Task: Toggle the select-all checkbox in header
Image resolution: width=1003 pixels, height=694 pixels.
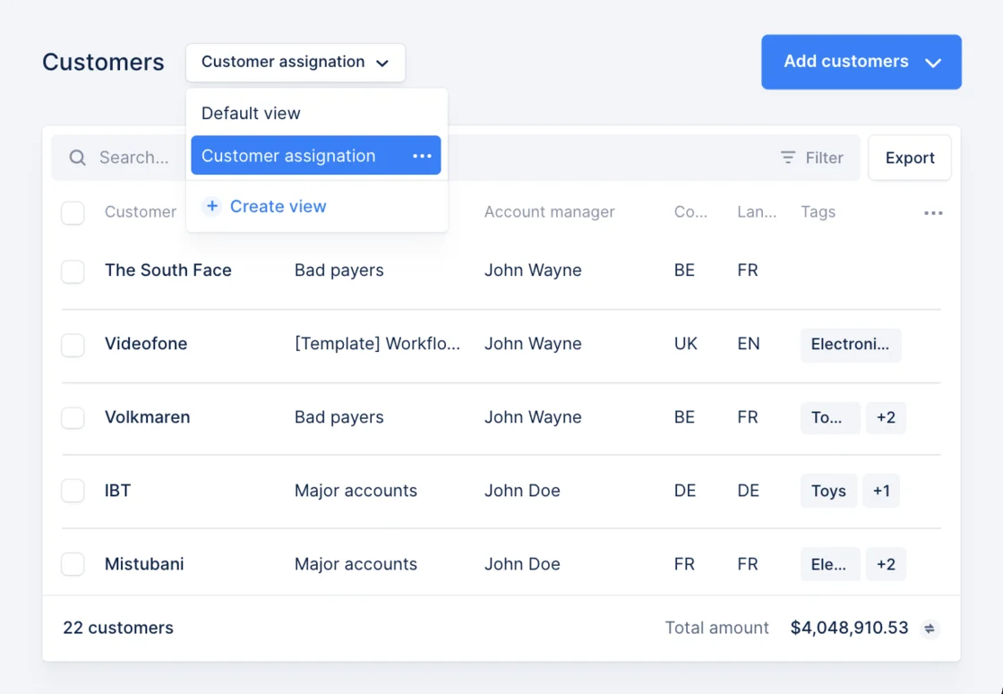Action: click(x=73, y=212)
